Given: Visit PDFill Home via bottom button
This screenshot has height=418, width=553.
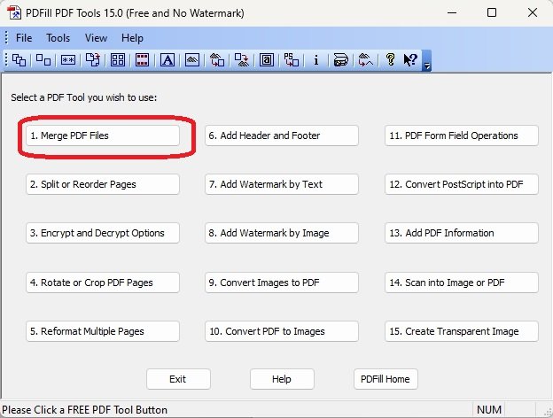Looking at the screenshot, I should point(386,379).
